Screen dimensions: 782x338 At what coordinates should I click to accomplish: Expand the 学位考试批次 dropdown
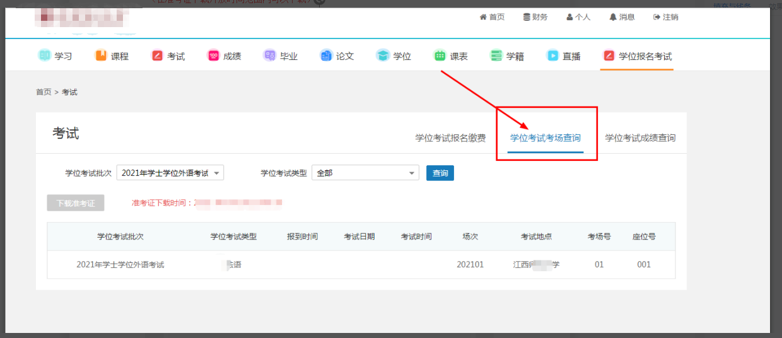170,173
